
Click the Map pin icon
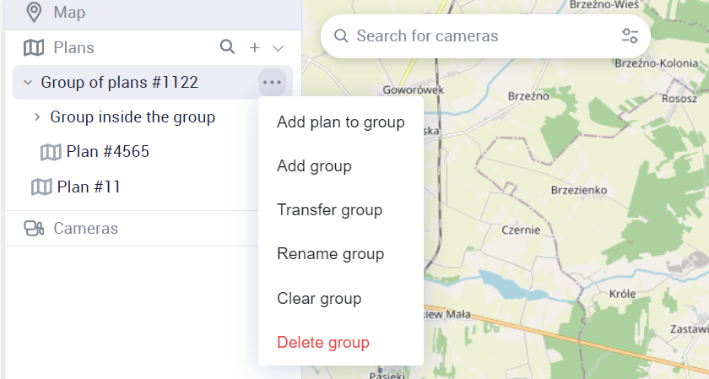pos(34,13)
